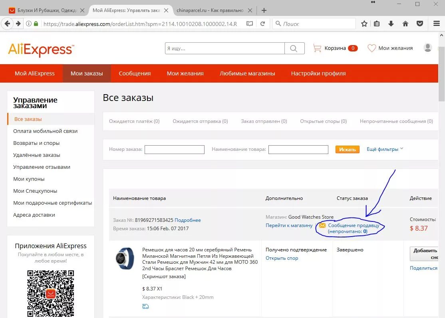Click the watch strap product thumbnail
This screenshot has height=318, width=445.
click(x=125, y=259)
